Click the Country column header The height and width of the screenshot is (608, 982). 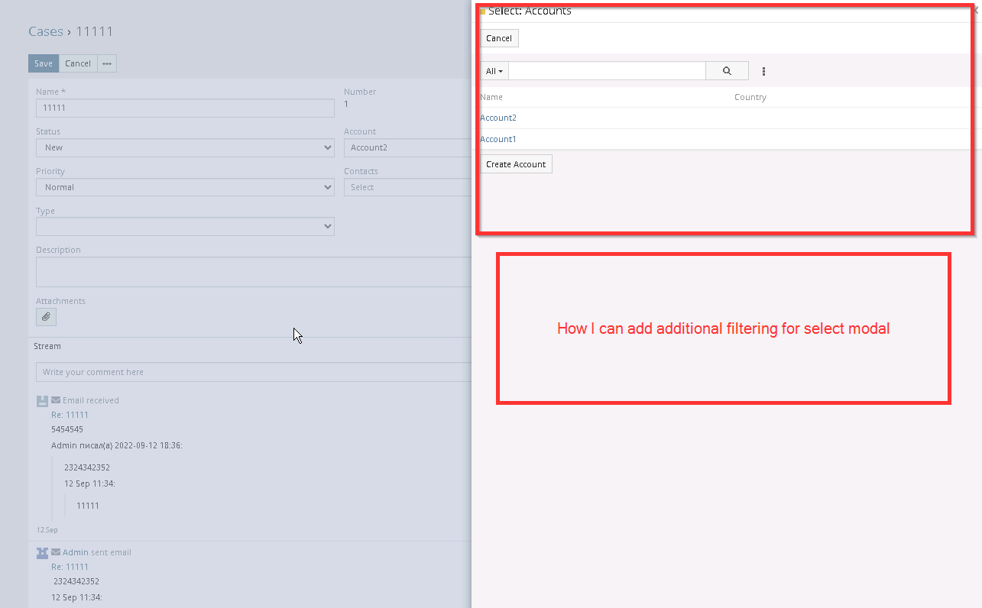click(x=750, y=97)
